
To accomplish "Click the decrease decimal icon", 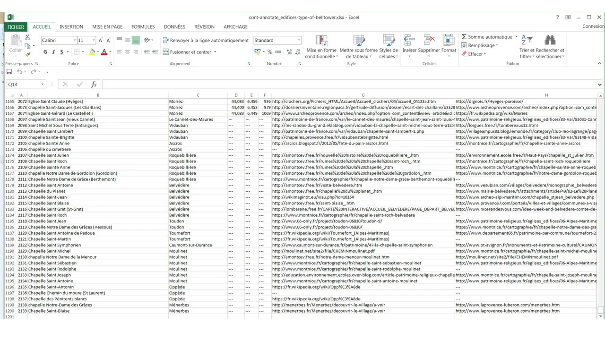I will click(x=296, y=52).
